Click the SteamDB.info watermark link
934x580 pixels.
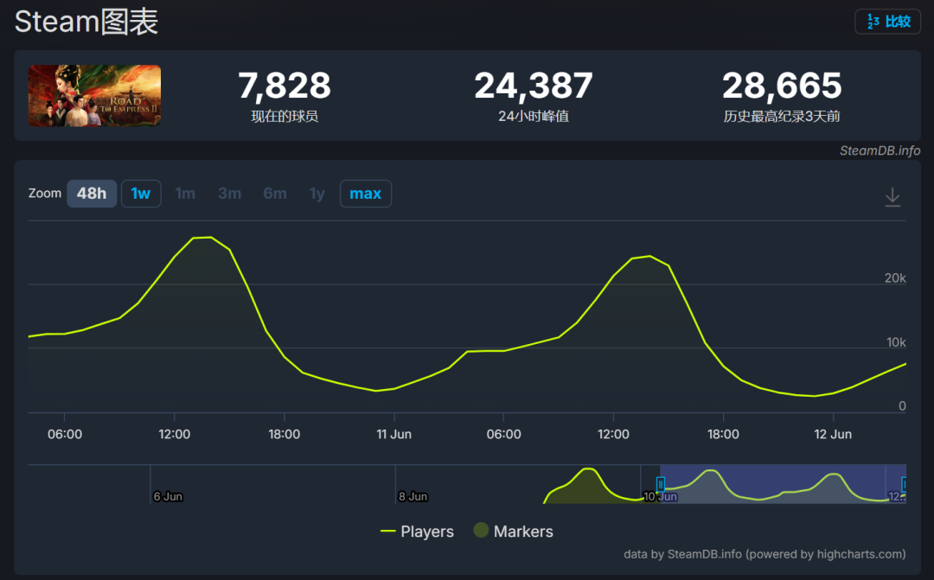[880, 150]
